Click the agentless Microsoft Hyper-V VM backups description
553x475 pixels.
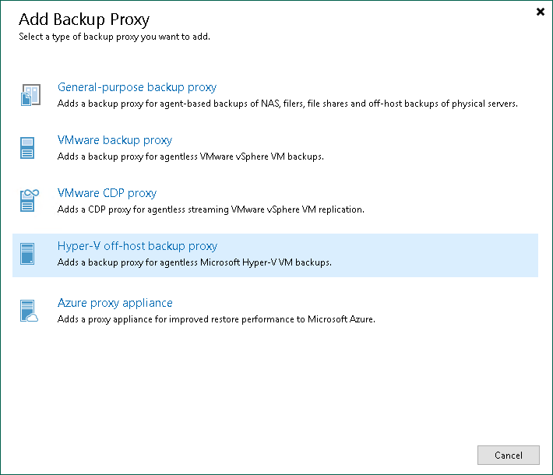point(195,262)
